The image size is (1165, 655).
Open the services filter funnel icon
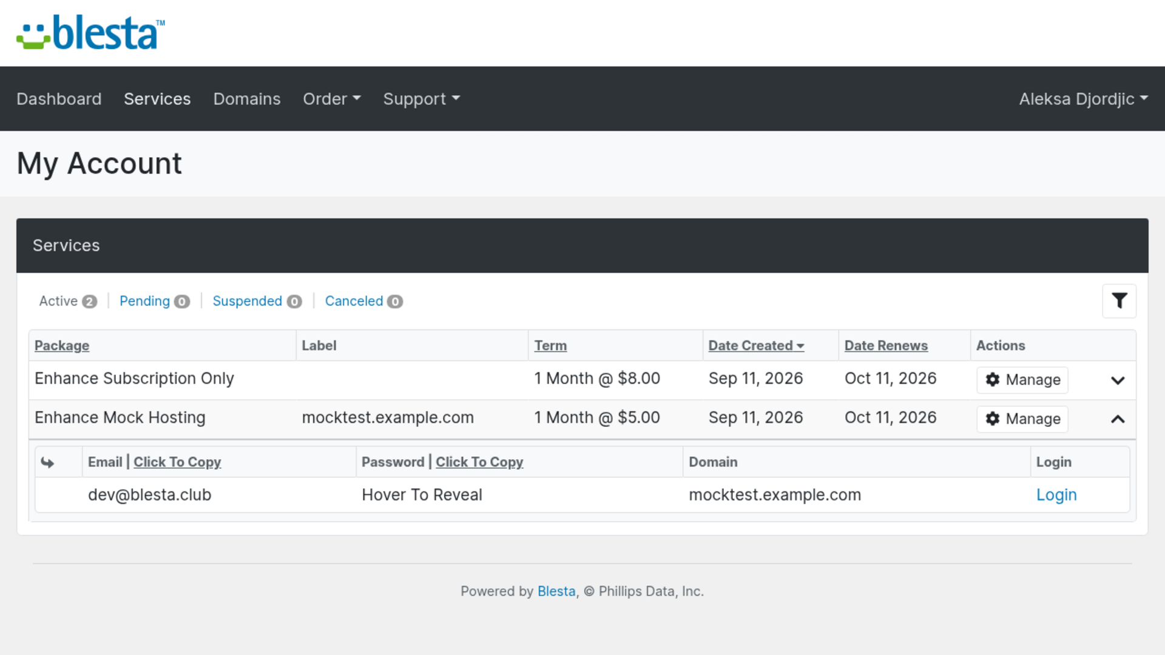click(1119, 301)
